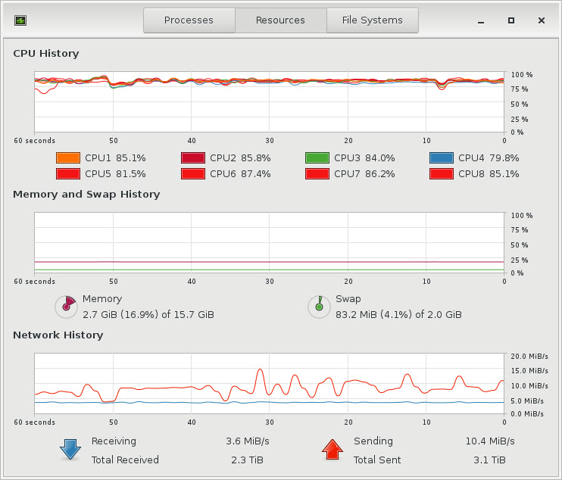Click the CPU5 81.5% label
The width and height of the screenshot is (562, 480).
point(115,173)
